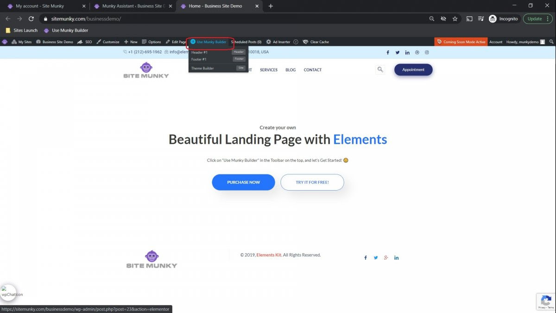Viewport: 556px width, 313px height.
Task: Click the user avatar beside Howdy, munkydemo
Action: [543, 42]
